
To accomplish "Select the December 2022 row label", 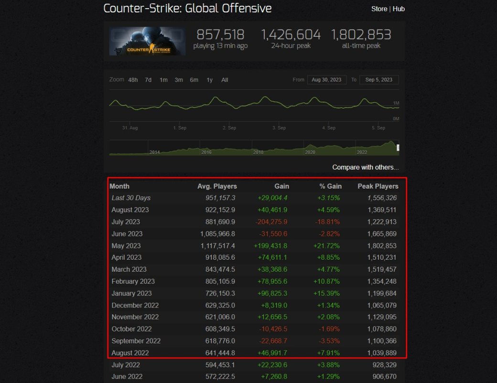I will tap(135, 305).
